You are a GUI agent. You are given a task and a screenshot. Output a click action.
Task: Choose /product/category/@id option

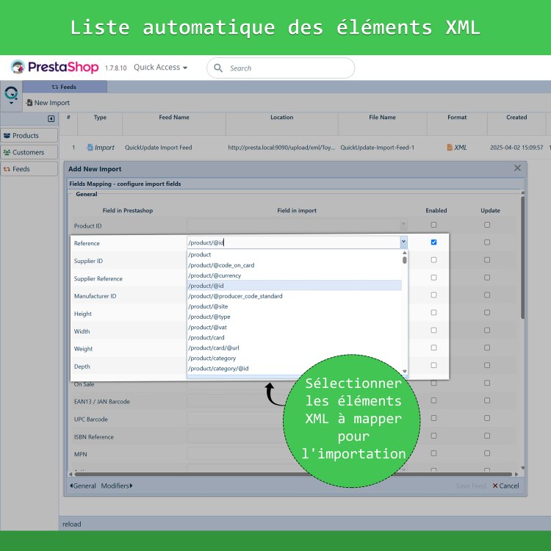coord(295,368)
